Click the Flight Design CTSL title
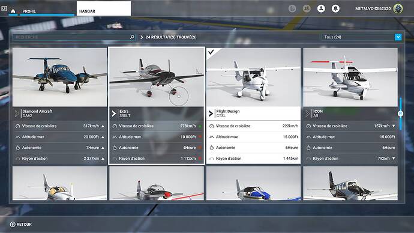The height and width of the screenshot is (233, 414). click(227, 113)
